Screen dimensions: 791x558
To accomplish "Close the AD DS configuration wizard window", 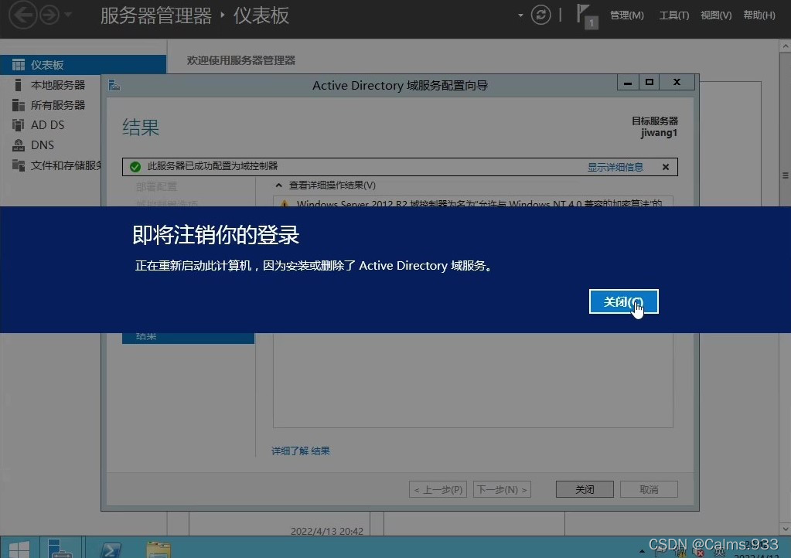I will [677, 82].
